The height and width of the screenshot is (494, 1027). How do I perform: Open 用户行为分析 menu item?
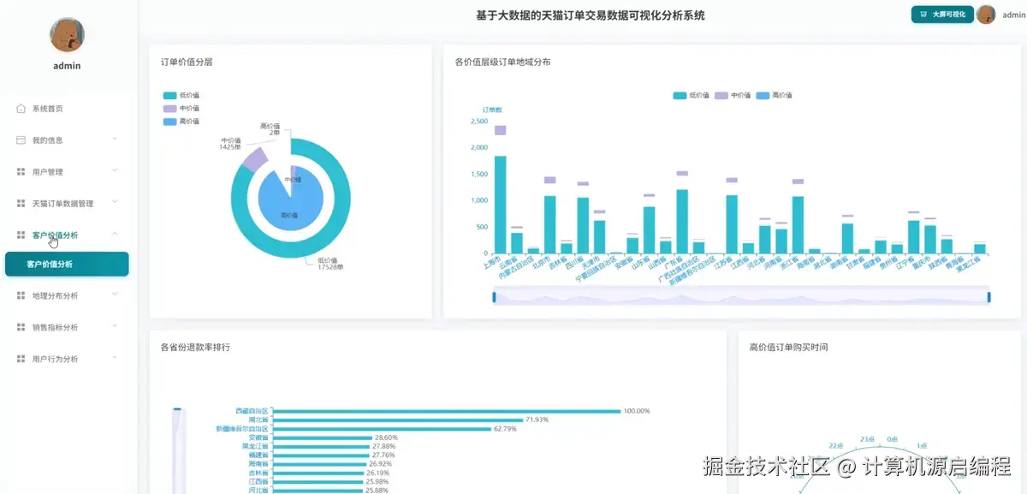click(68, 359)
